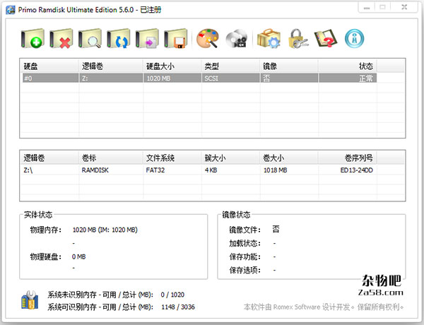The height and width of the screenshot is (325, 424).
Task: Click the 镜像文件 value 否
Action: (276, 230)
